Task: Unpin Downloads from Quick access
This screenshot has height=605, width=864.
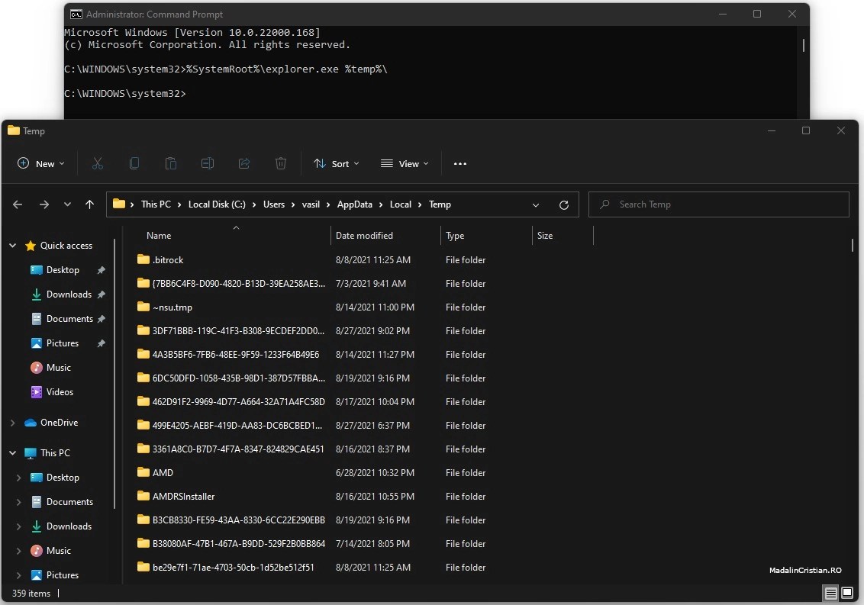Action: tap(100, 294)
